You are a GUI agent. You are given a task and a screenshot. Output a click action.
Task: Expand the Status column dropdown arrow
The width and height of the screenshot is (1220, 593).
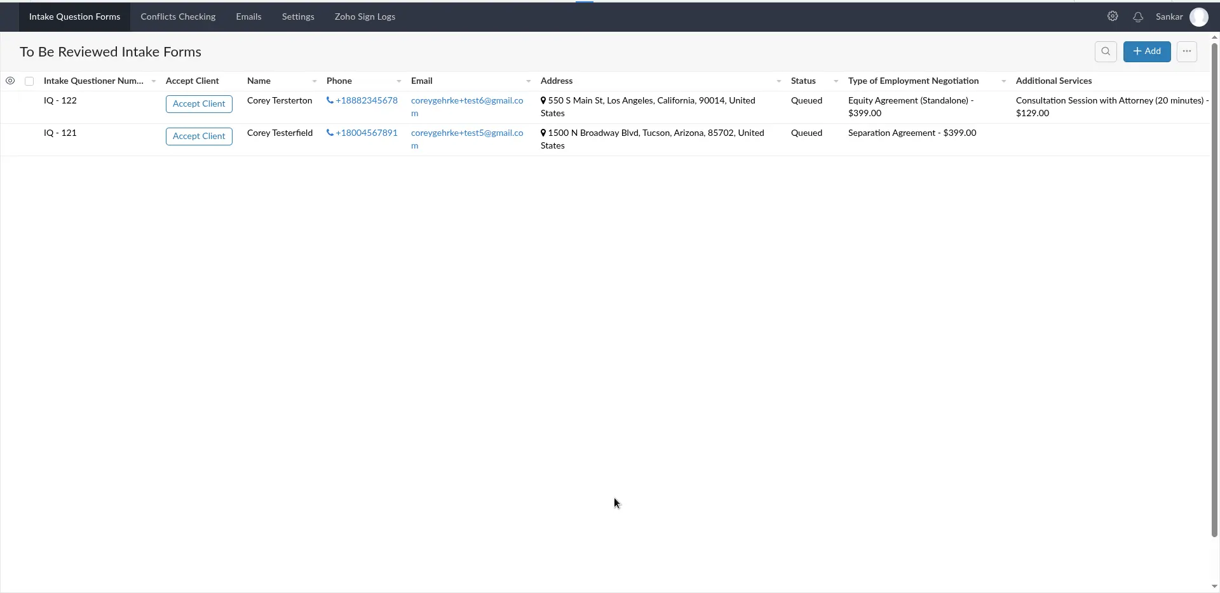click(836, 81)
